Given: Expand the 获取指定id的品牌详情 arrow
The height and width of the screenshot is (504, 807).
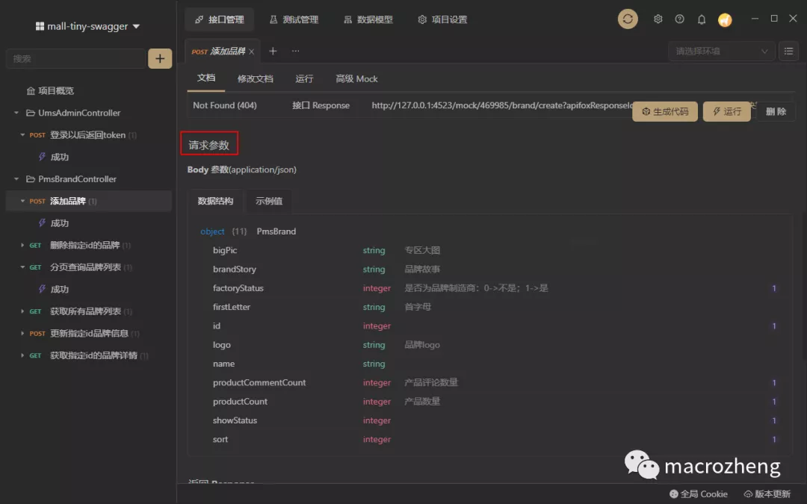Looking at the screenshot, I should point(22,356).
